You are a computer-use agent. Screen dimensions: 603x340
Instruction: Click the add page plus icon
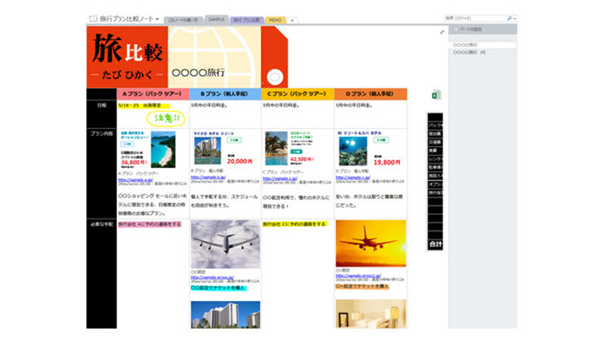pos(456,29)
